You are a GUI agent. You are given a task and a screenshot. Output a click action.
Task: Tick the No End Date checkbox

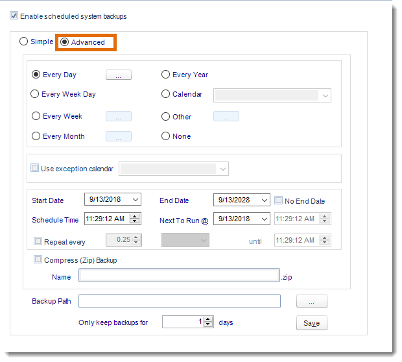(278, 200)
